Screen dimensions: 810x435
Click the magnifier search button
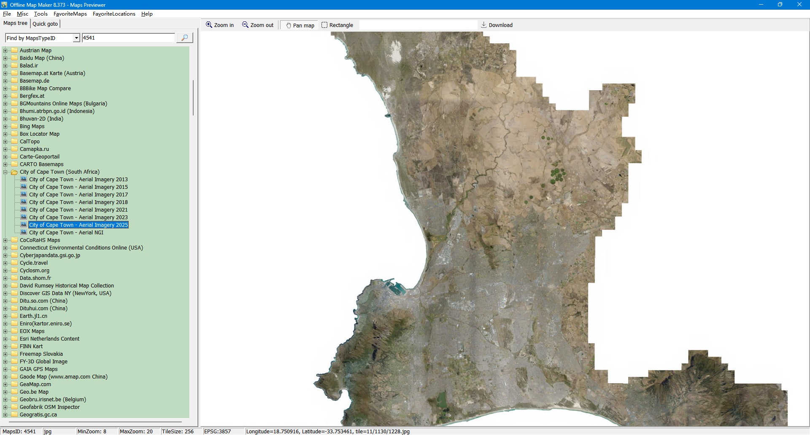click(x=184, y=38)
